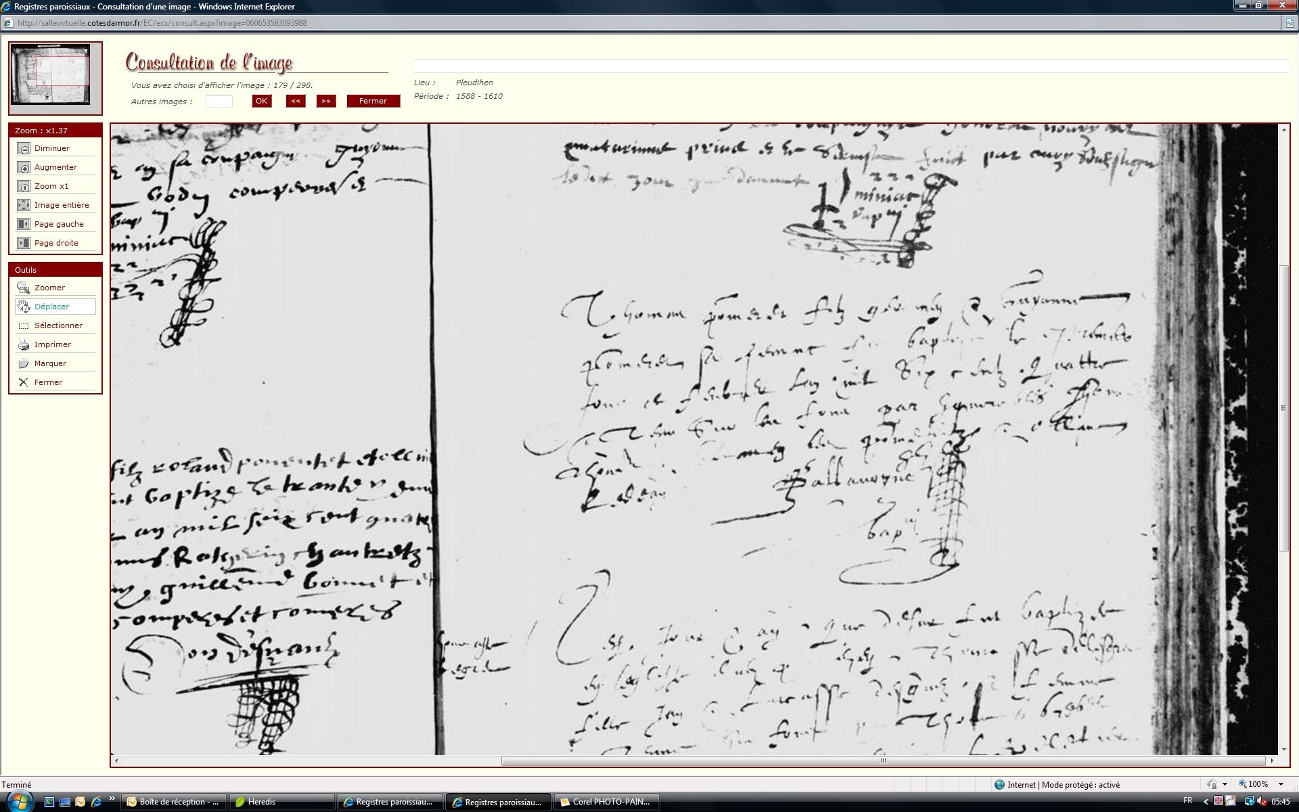The width and height of the screenshot is (1299, 812).
Task: Go to next image with » button
Action: coord(326,101)
